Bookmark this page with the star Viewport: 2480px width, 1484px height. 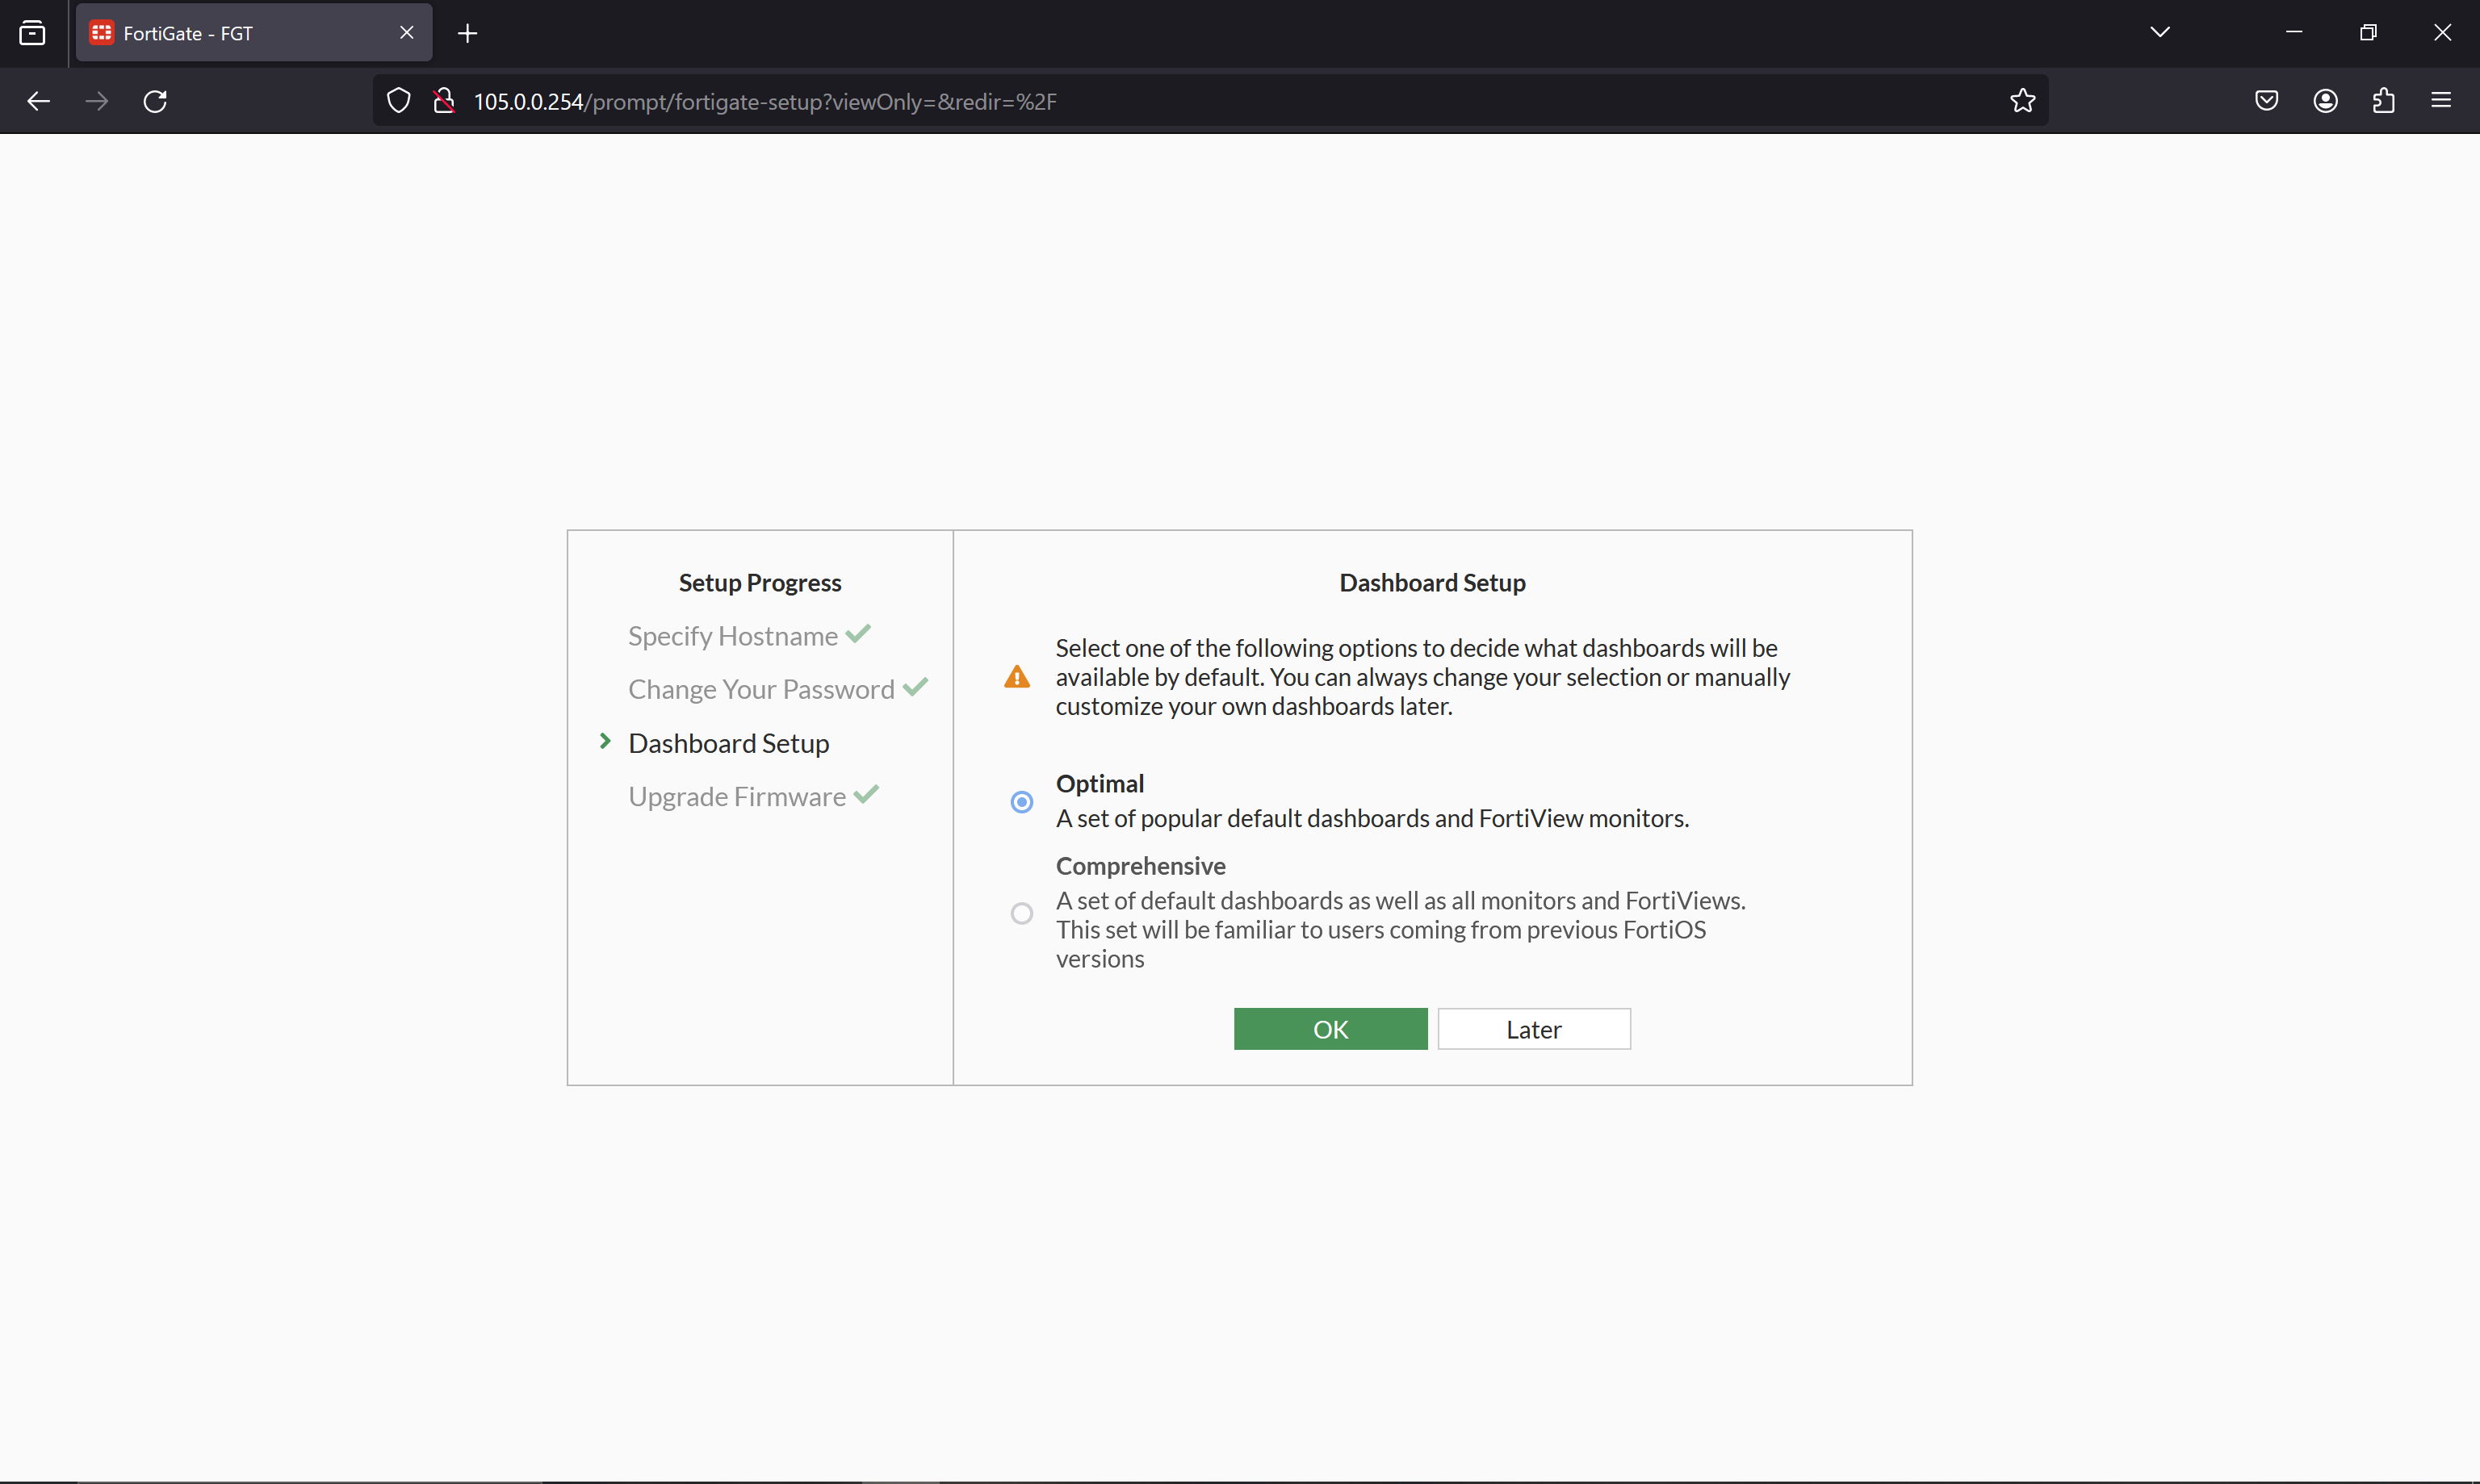point(2021,101)
